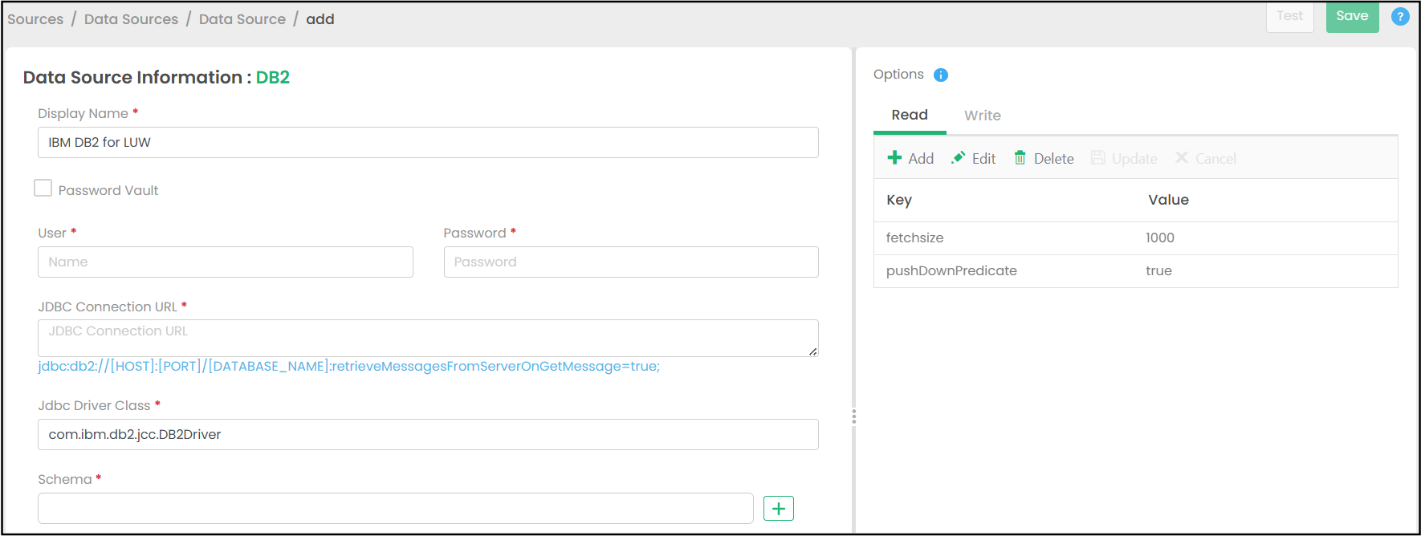Add a schema with the plus button
This screenshot has width=1421, height=536.
point(778,508)
